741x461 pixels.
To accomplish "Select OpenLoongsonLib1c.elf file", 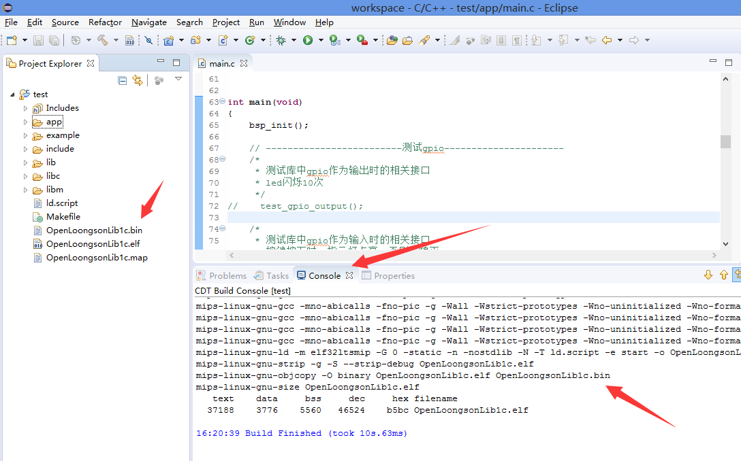I will pos(87,244).
